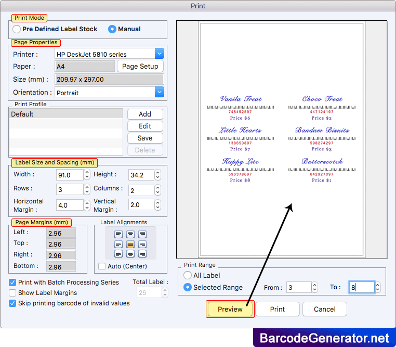Image resolution: width=396 pixels, height=347 pixels.
Task: Click the Little Hearts label in preview
Action: (x=240, y=139)
